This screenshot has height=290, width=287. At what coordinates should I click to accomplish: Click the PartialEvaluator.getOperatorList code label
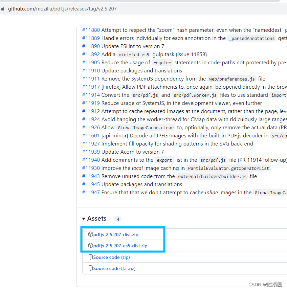coord(228,168)
